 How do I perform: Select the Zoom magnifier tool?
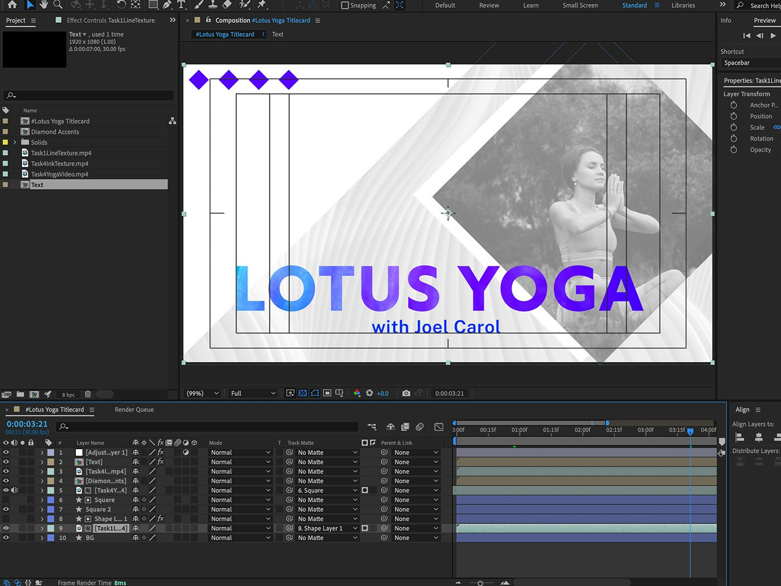tap(57, 5)
